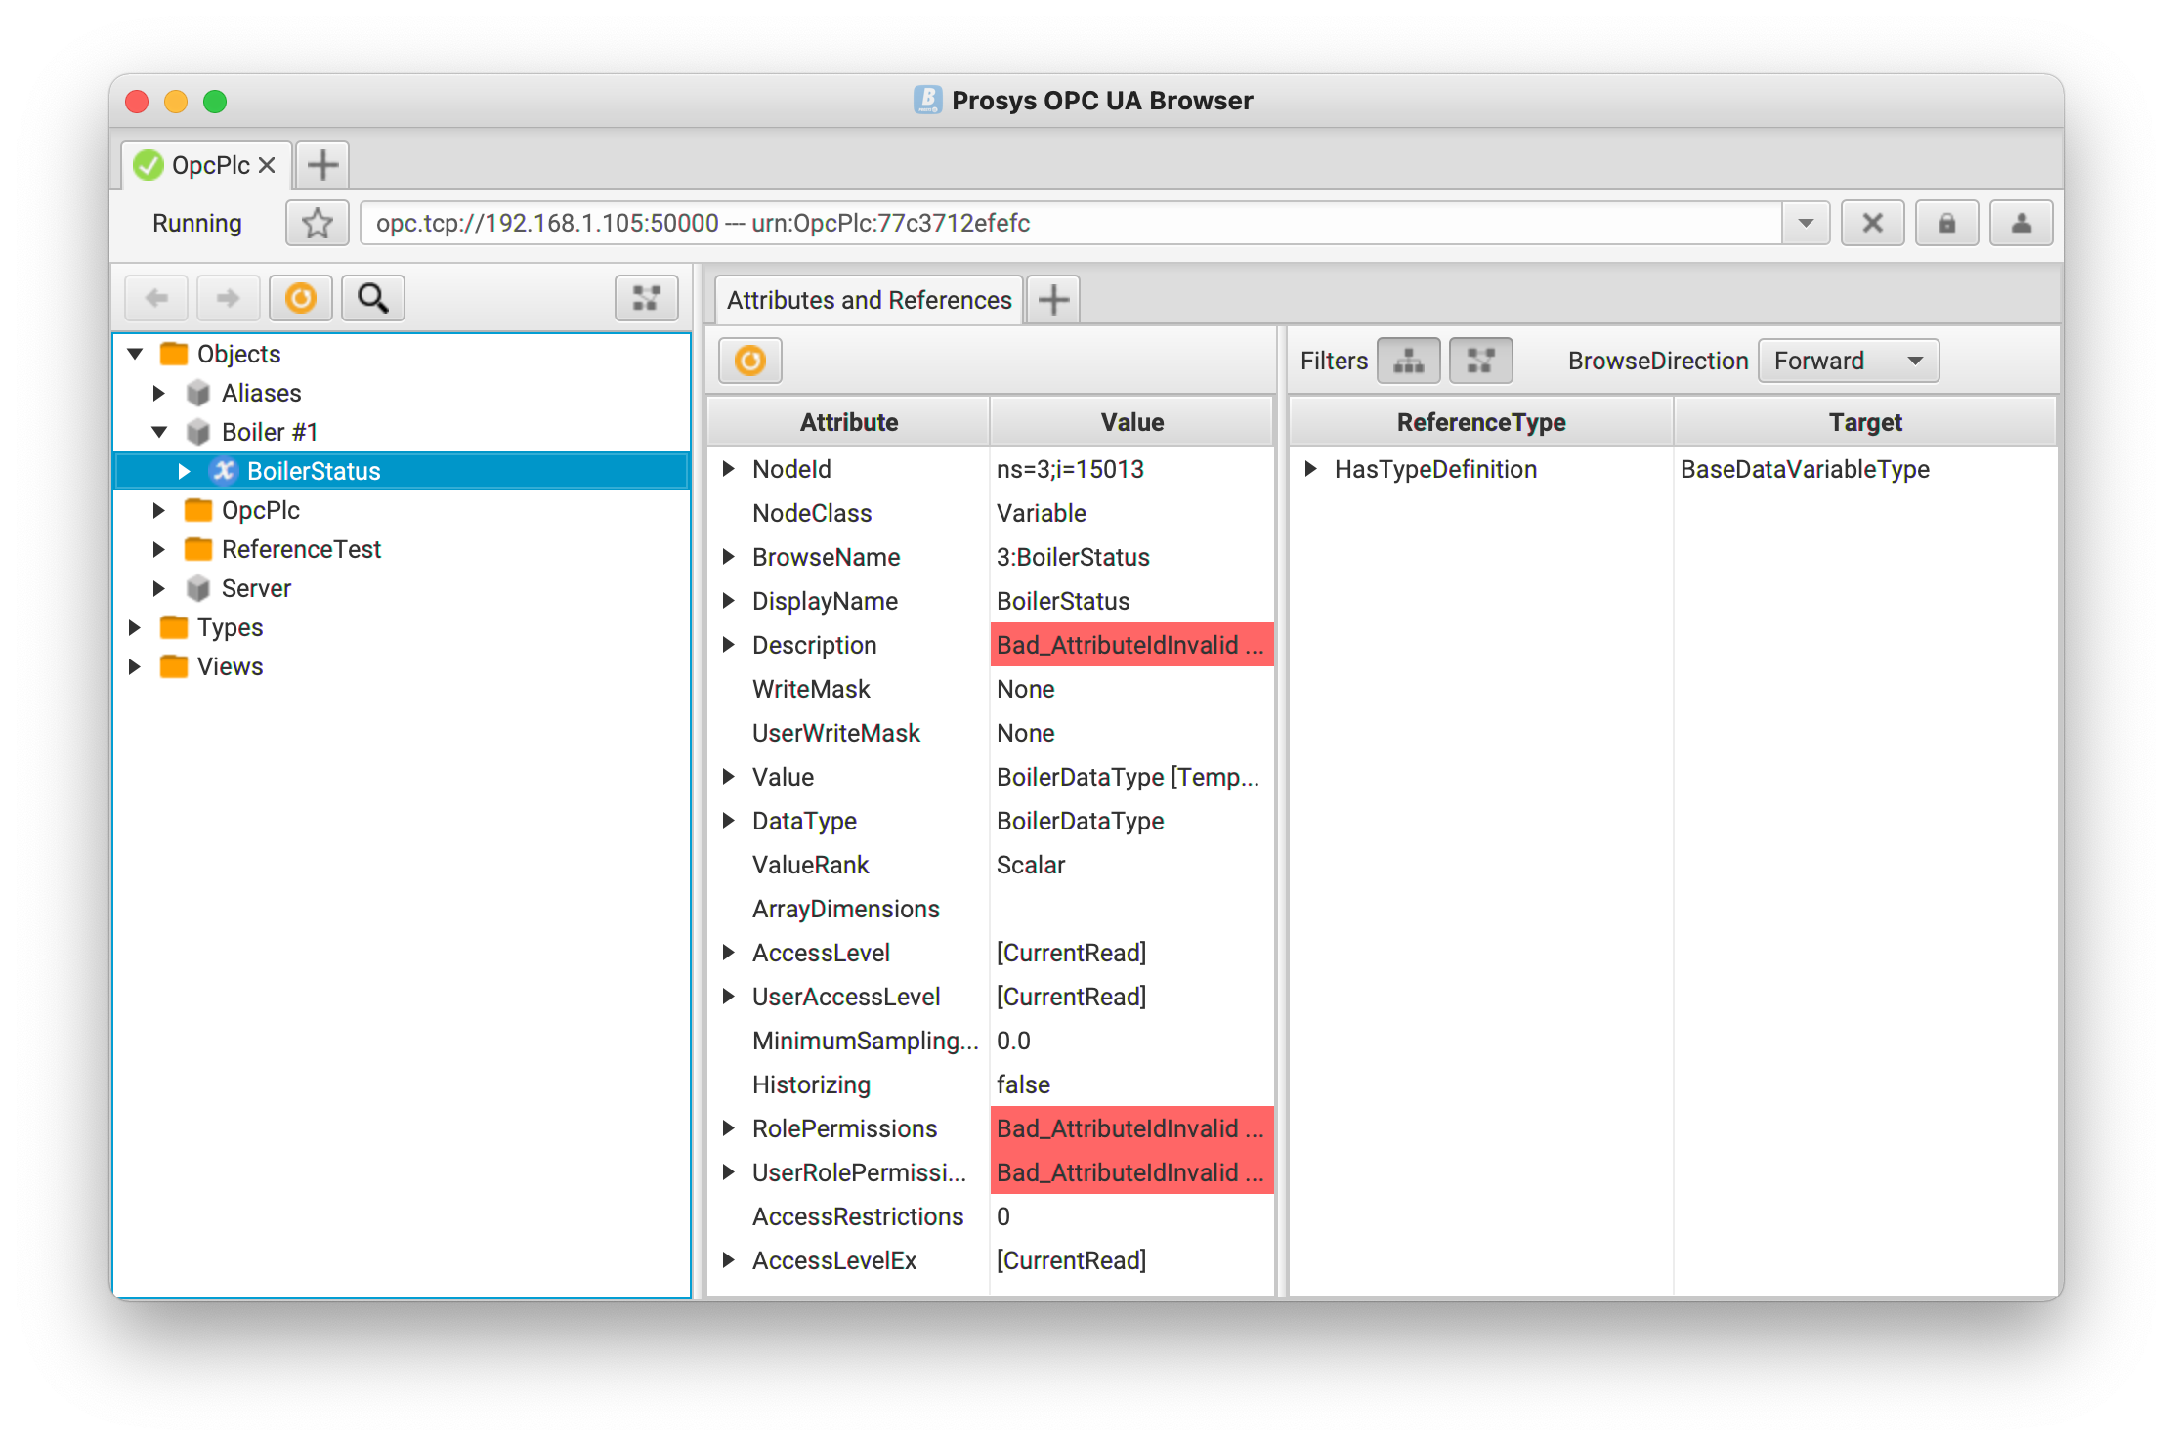Open user authentication via the person icon
This screenshot has height=1446, width=2173.
pyautogui.click(x=2021, y=223)
